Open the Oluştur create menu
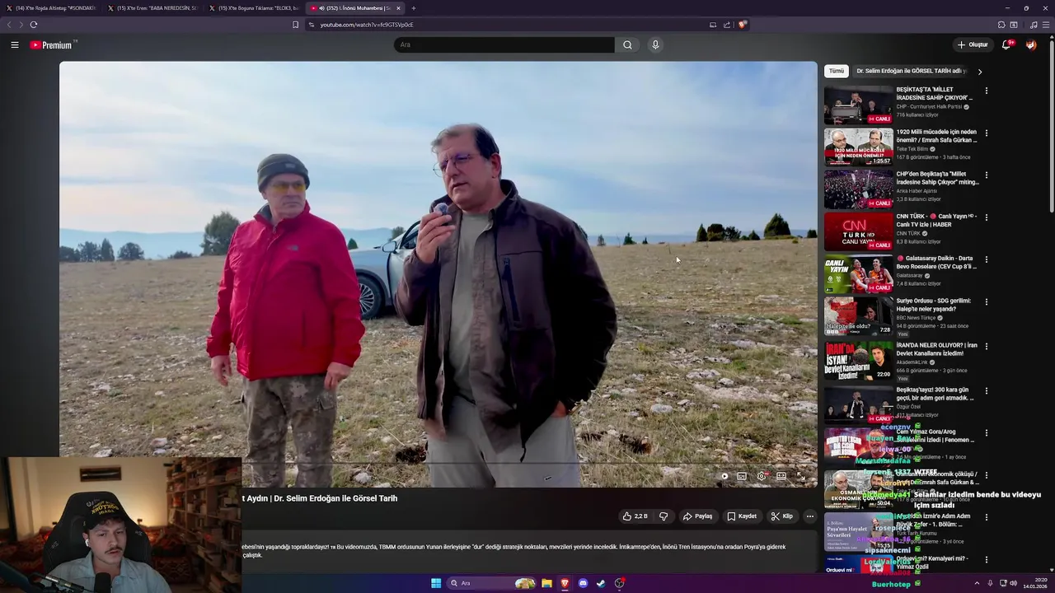Screen dimensions: 1055x593 pyautogui.click(x=973, y=44)
